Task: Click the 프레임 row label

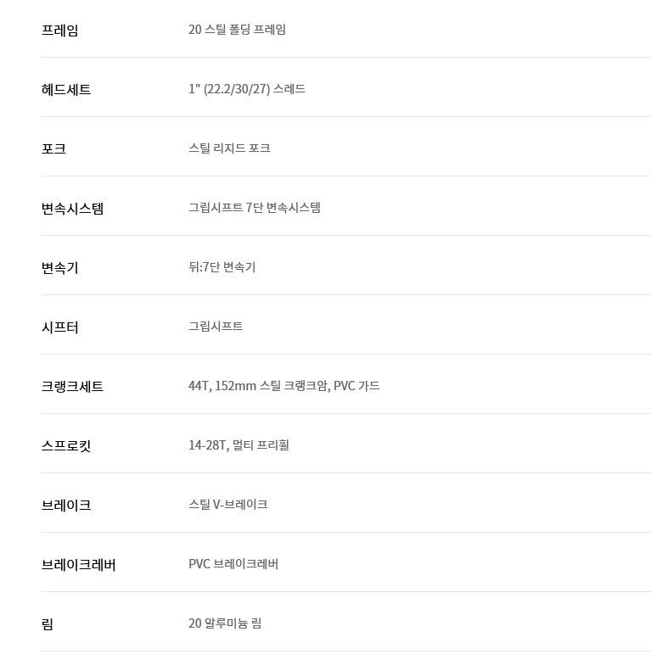Action: tap(60, 31)
